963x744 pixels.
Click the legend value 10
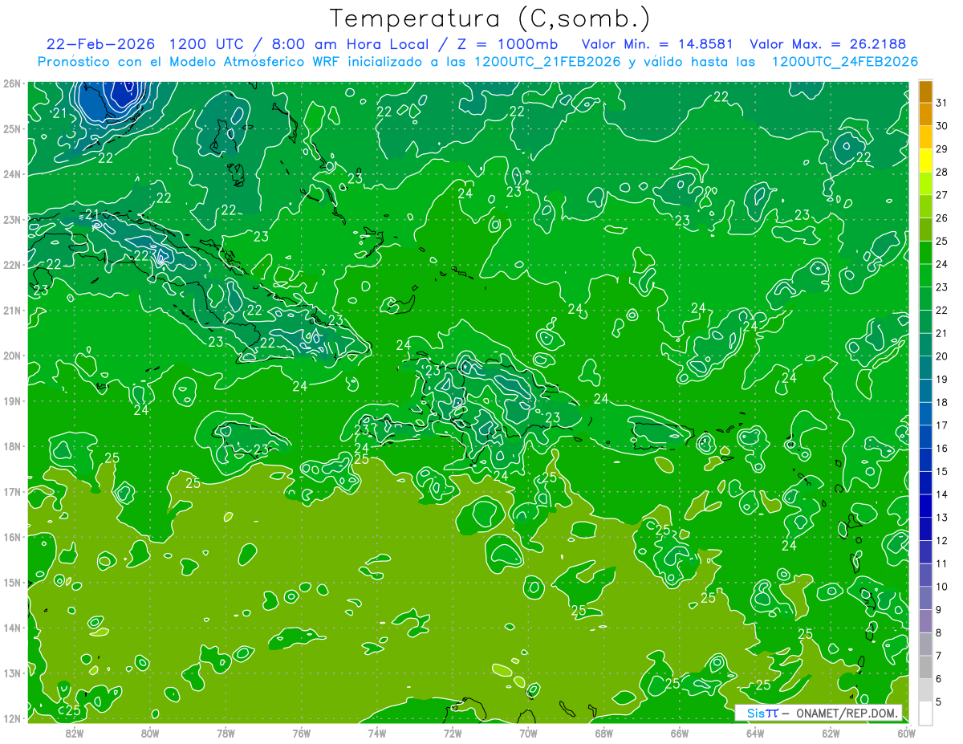[x=941, y=587]
